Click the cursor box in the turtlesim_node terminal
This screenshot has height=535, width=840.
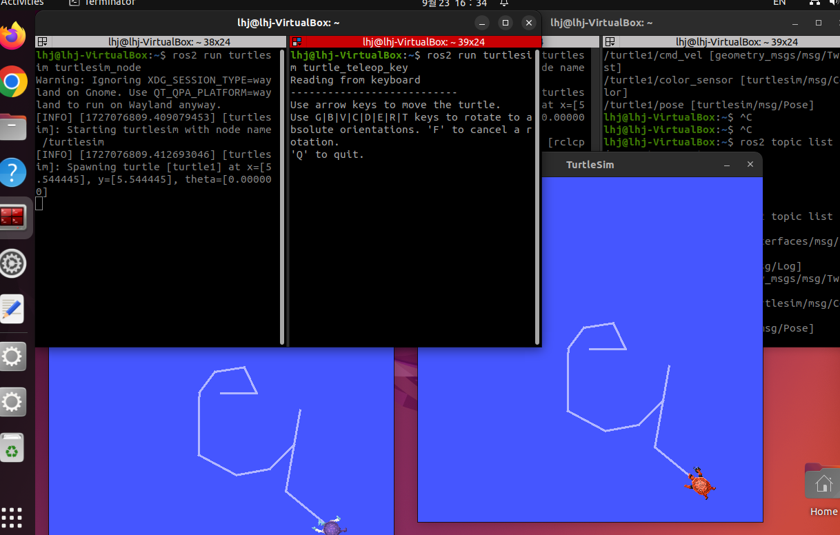(x=39, y=204)
